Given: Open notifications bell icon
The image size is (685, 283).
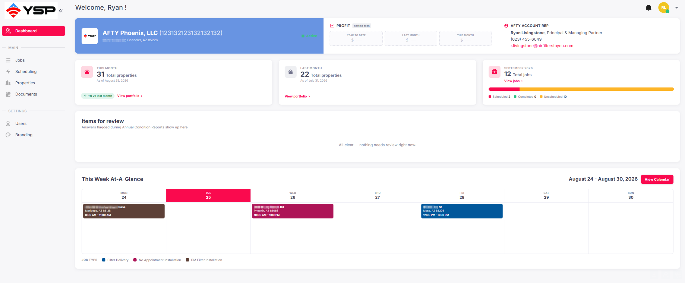Looking at the screenshot, I should (648, 8).
